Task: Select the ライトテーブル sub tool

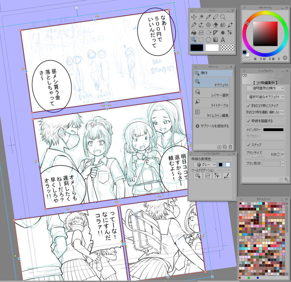Action: coord(211,103)
